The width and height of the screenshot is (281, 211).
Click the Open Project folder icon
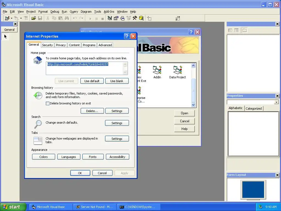[x=33, y=18]
